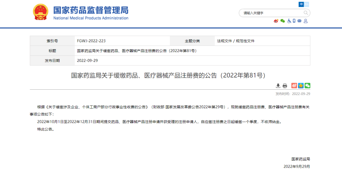Viewport: 342px width, 173px height.
Task: Open the header WeChat icon
Action: coord(282,21)
